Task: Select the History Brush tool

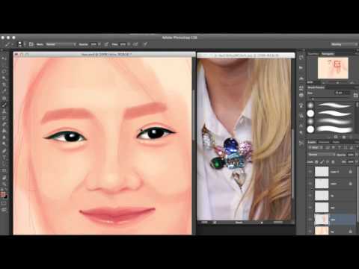Action: pyautogui.click(x=4, y=118)
